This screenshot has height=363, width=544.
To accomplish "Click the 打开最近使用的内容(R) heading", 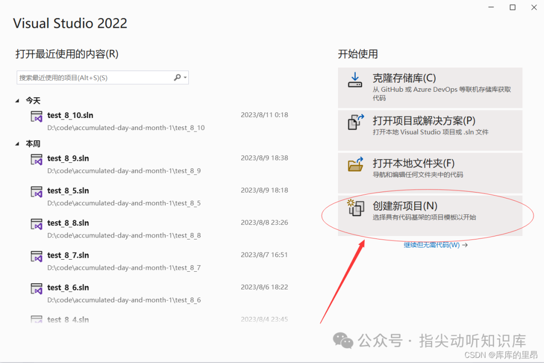I will [67, 54].
